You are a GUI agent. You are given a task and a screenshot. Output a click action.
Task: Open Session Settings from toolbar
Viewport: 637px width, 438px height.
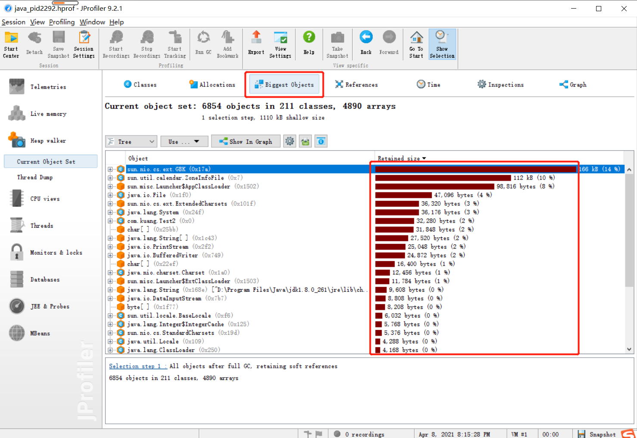84,44
